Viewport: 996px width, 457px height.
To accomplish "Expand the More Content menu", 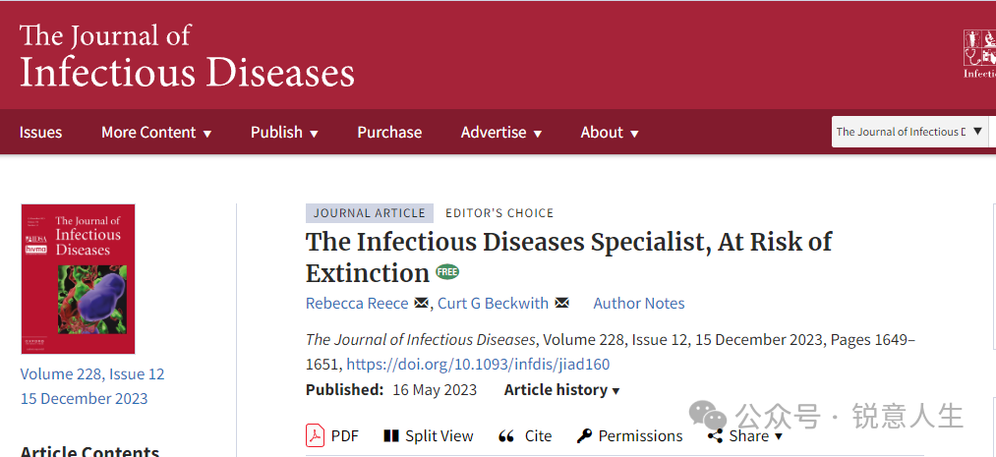I will pyautogui.click(x=156, y=133).
